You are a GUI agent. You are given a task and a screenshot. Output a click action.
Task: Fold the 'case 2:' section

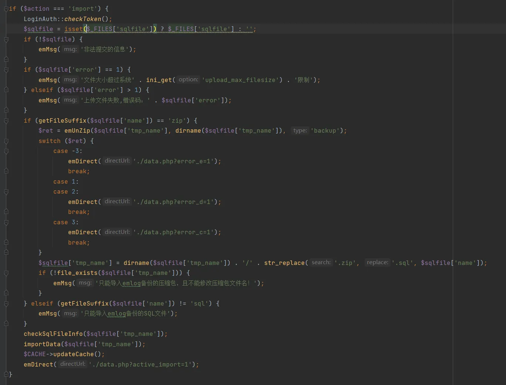[6, 192]
